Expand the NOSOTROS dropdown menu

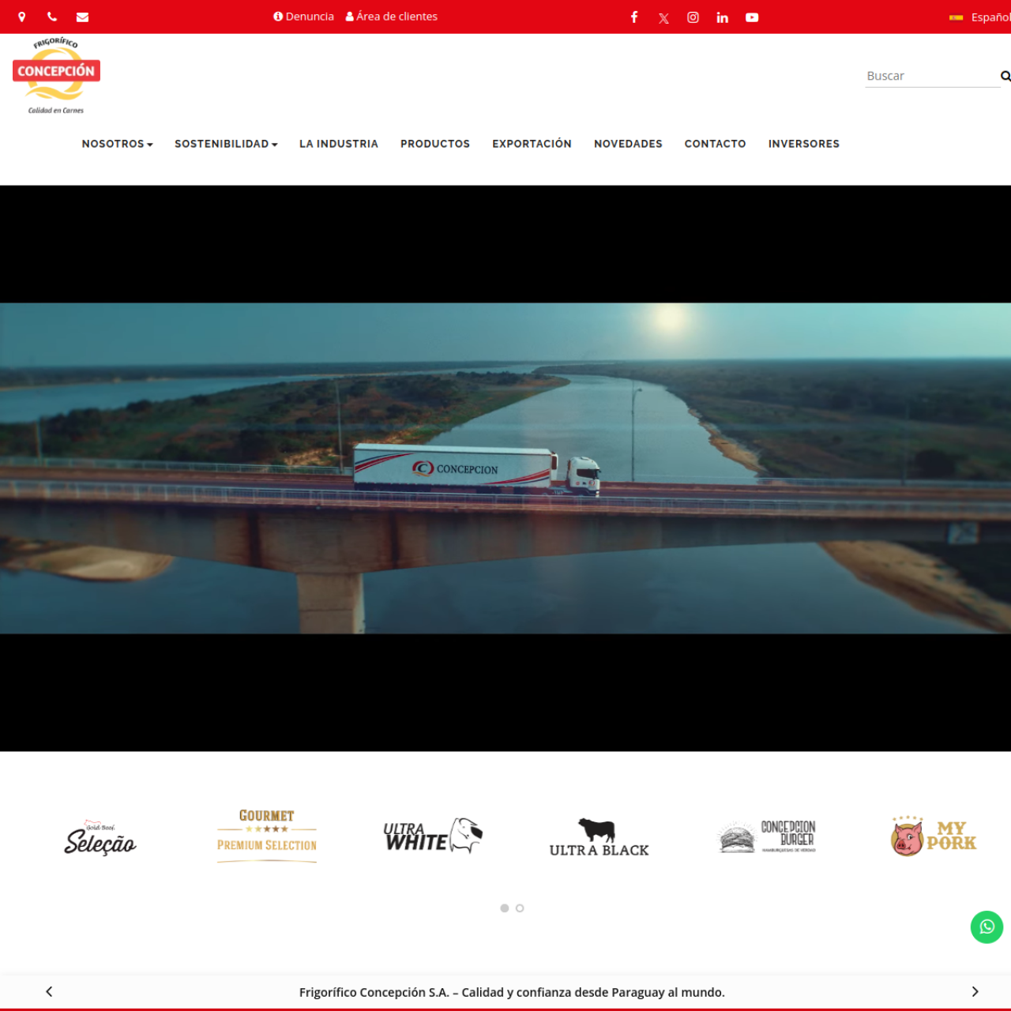pos(117,144)
